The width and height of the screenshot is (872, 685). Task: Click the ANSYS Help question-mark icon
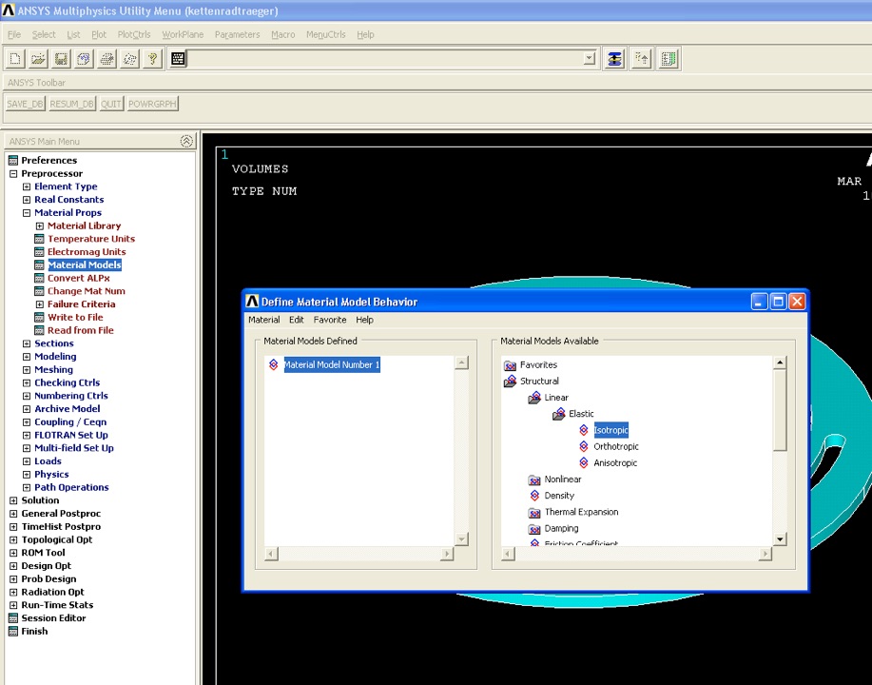click(x=152, y=58)
